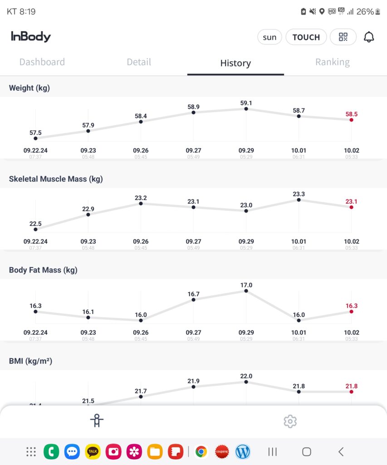Tap the body figure icon in bottom bar

tap(97, 421)
